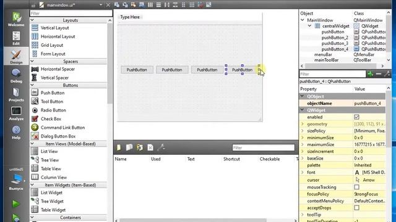Click the Delete action icon

tap(150, 147)
